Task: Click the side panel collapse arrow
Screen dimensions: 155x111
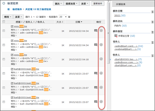Action: (x=110, y=60)
